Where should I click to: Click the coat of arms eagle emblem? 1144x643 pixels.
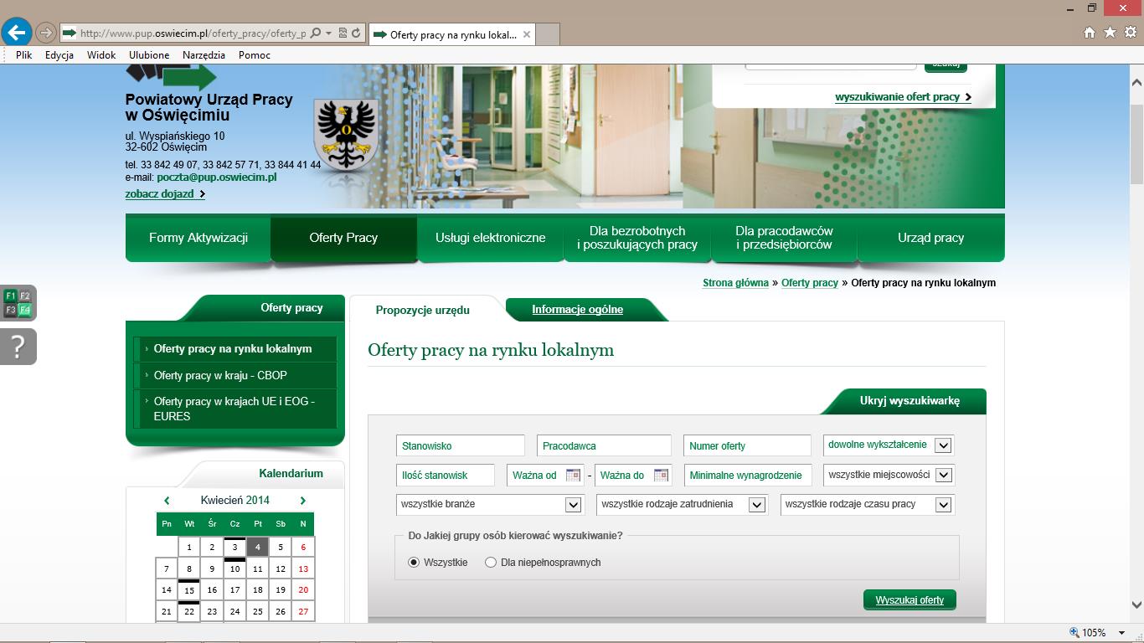pos(346,134)
